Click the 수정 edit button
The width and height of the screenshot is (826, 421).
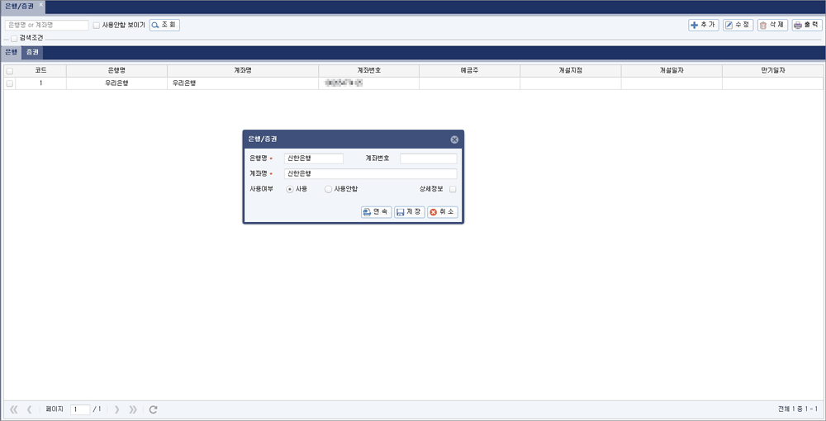click(x=738, y=25)
